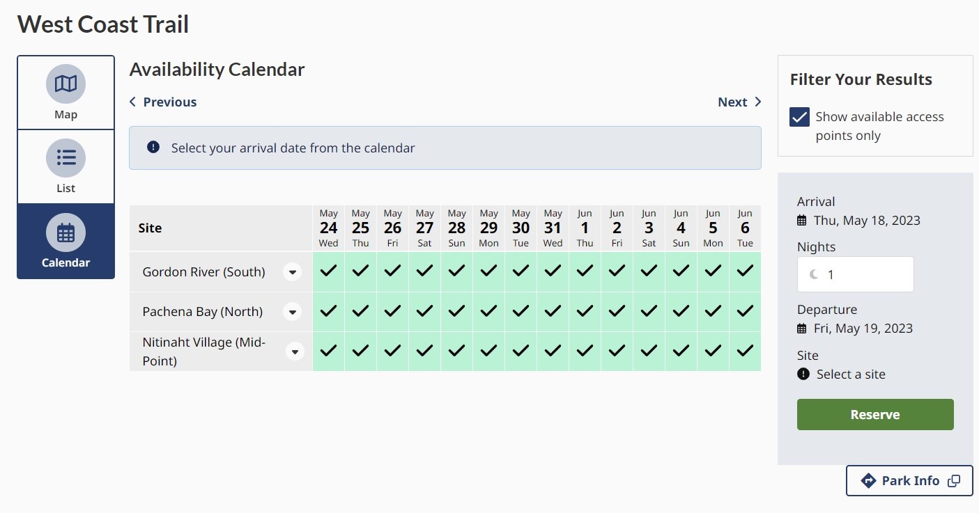This screenshot has height=513, width=979.
Task: Expand the Gordon River (South) dropdown
Action: [293, 272]
